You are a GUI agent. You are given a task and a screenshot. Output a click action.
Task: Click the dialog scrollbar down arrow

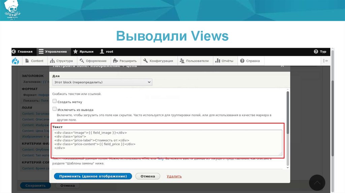click(x=288, y=167)
